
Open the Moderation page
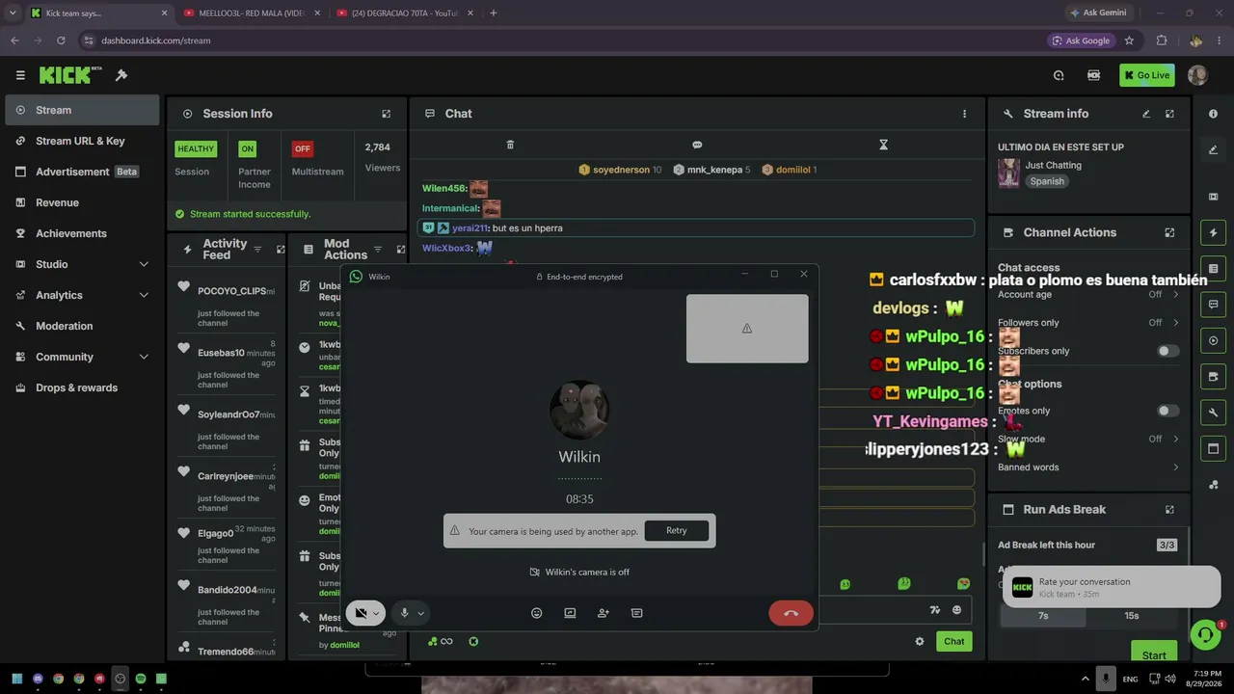point(82,326)
